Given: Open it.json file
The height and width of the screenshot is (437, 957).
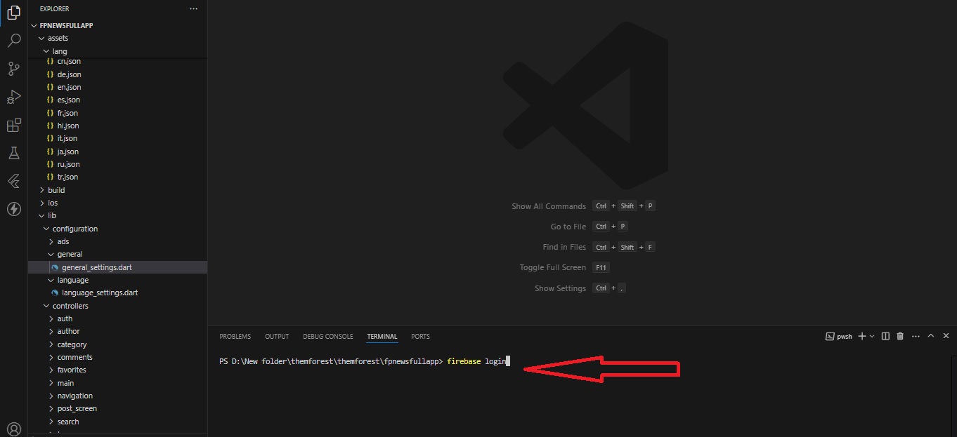Looking at the screenshot, I should click(x=117, y=138).
